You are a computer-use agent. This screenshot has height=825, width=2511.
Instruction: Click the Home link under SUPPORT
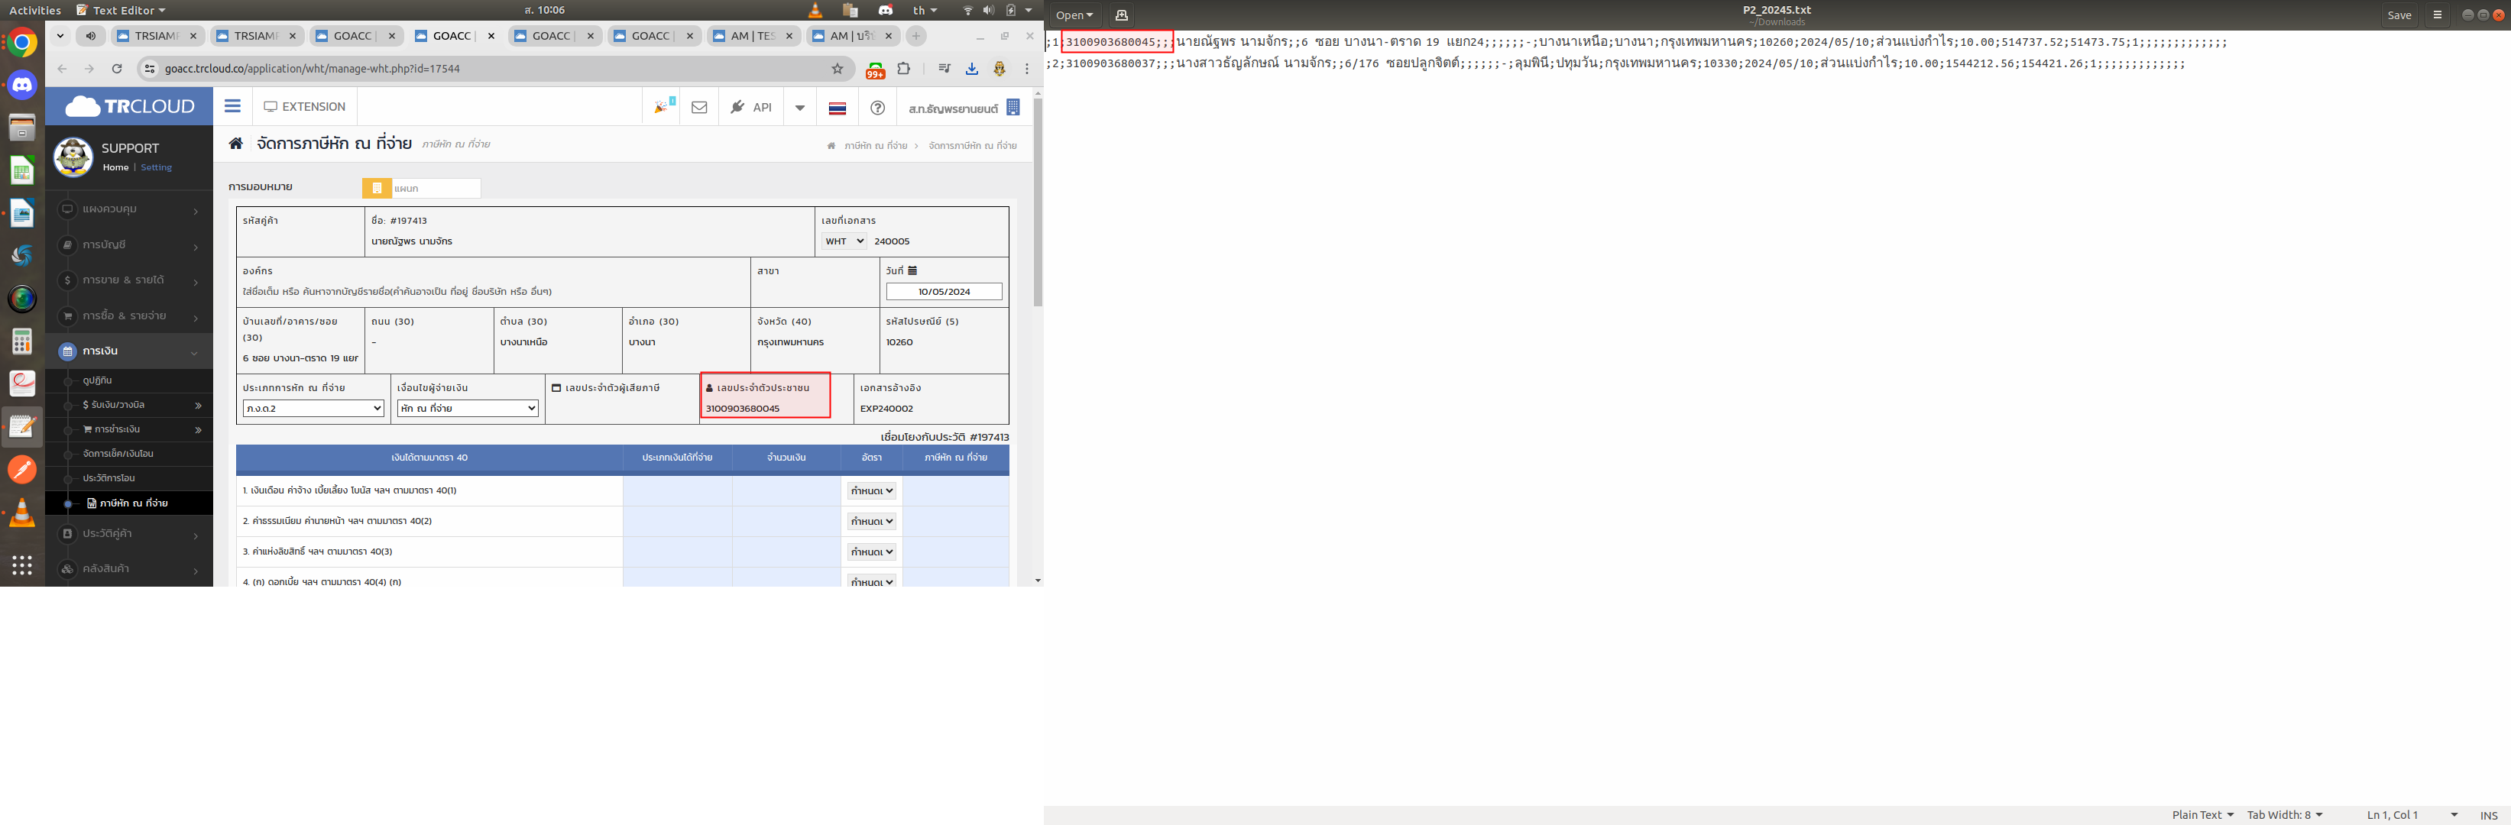(115, 167)
